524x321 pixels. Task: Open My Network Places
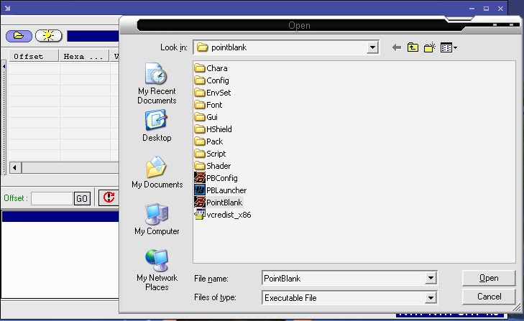(x=157, y=270)
